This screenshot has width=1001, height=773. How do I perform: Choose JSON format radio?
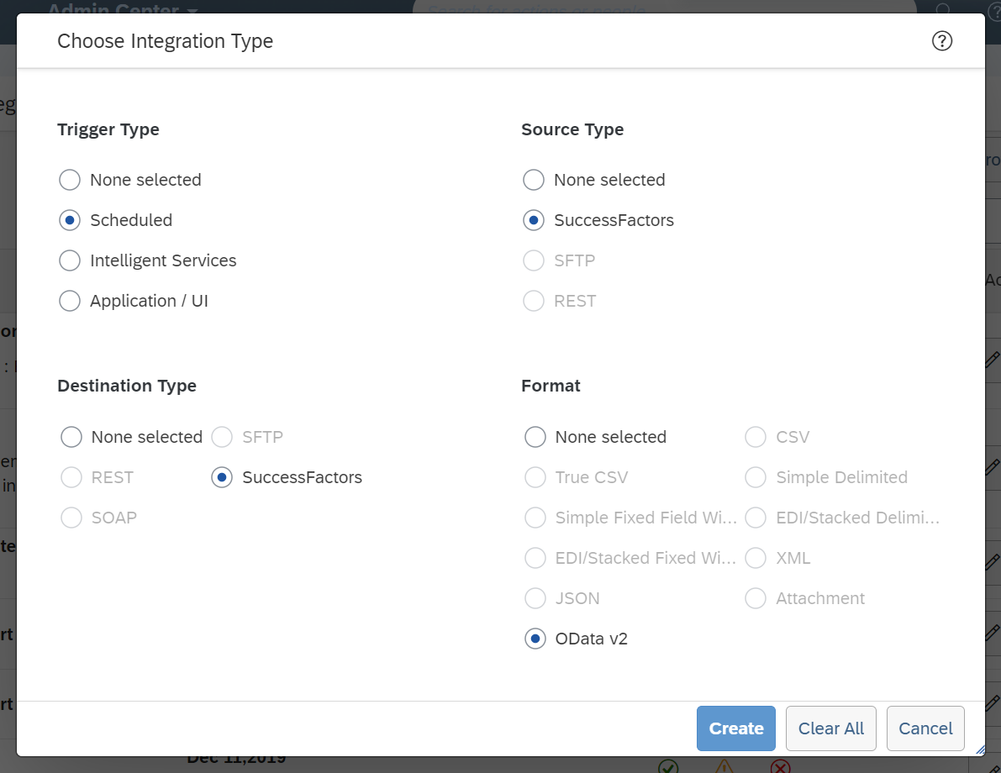(535, 598)
